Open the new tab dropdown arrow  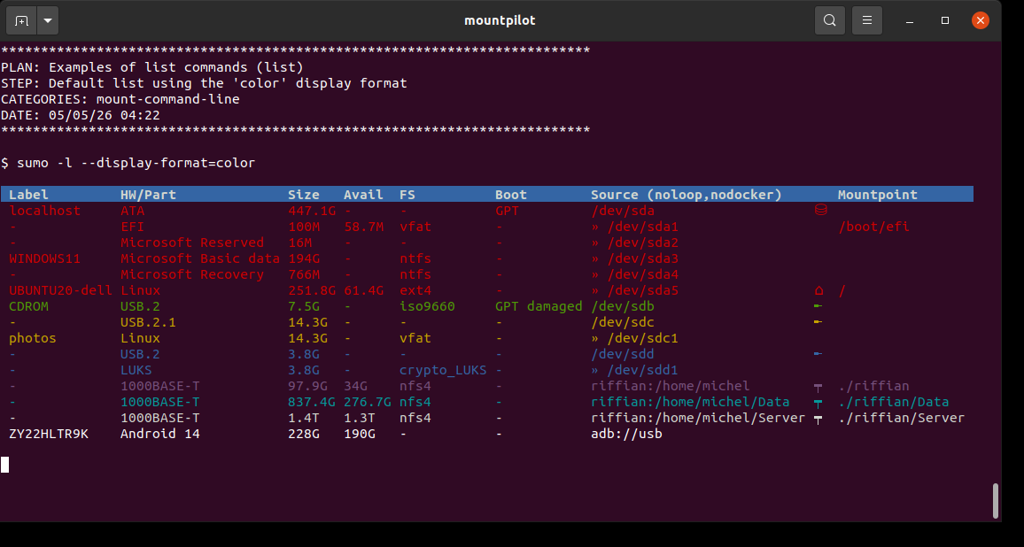(48, 20)
